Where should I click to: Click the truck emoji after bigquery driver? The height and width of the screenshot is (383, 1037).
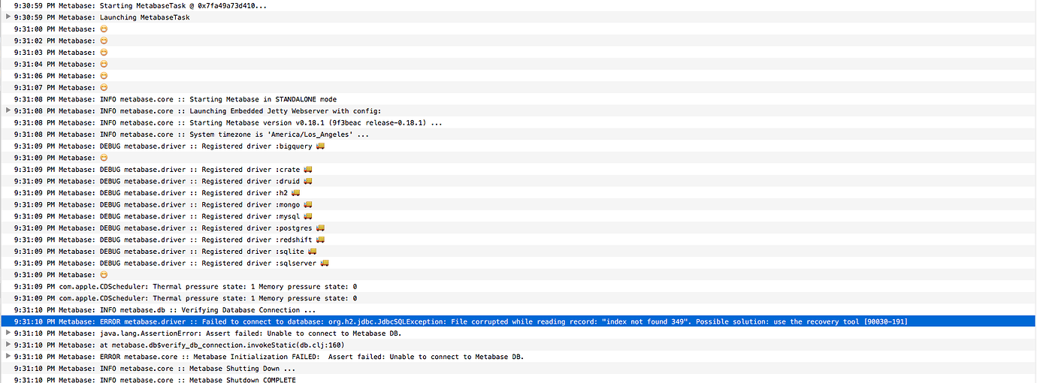(320, 146)
